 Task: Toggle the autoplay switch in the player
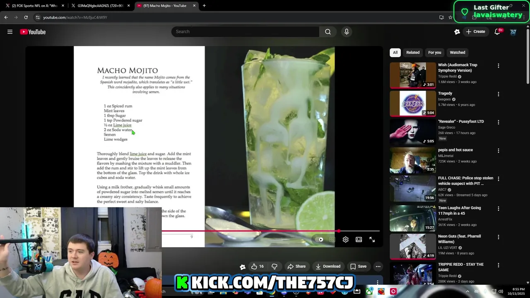[320, 239]
